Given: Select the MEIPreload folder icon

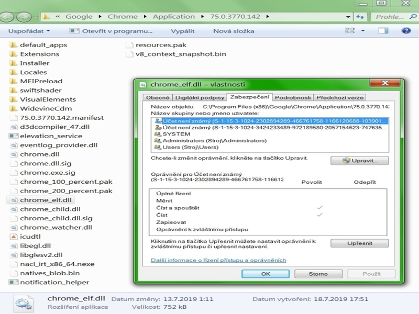Looking at the screenshot, I should pos(13,81).
